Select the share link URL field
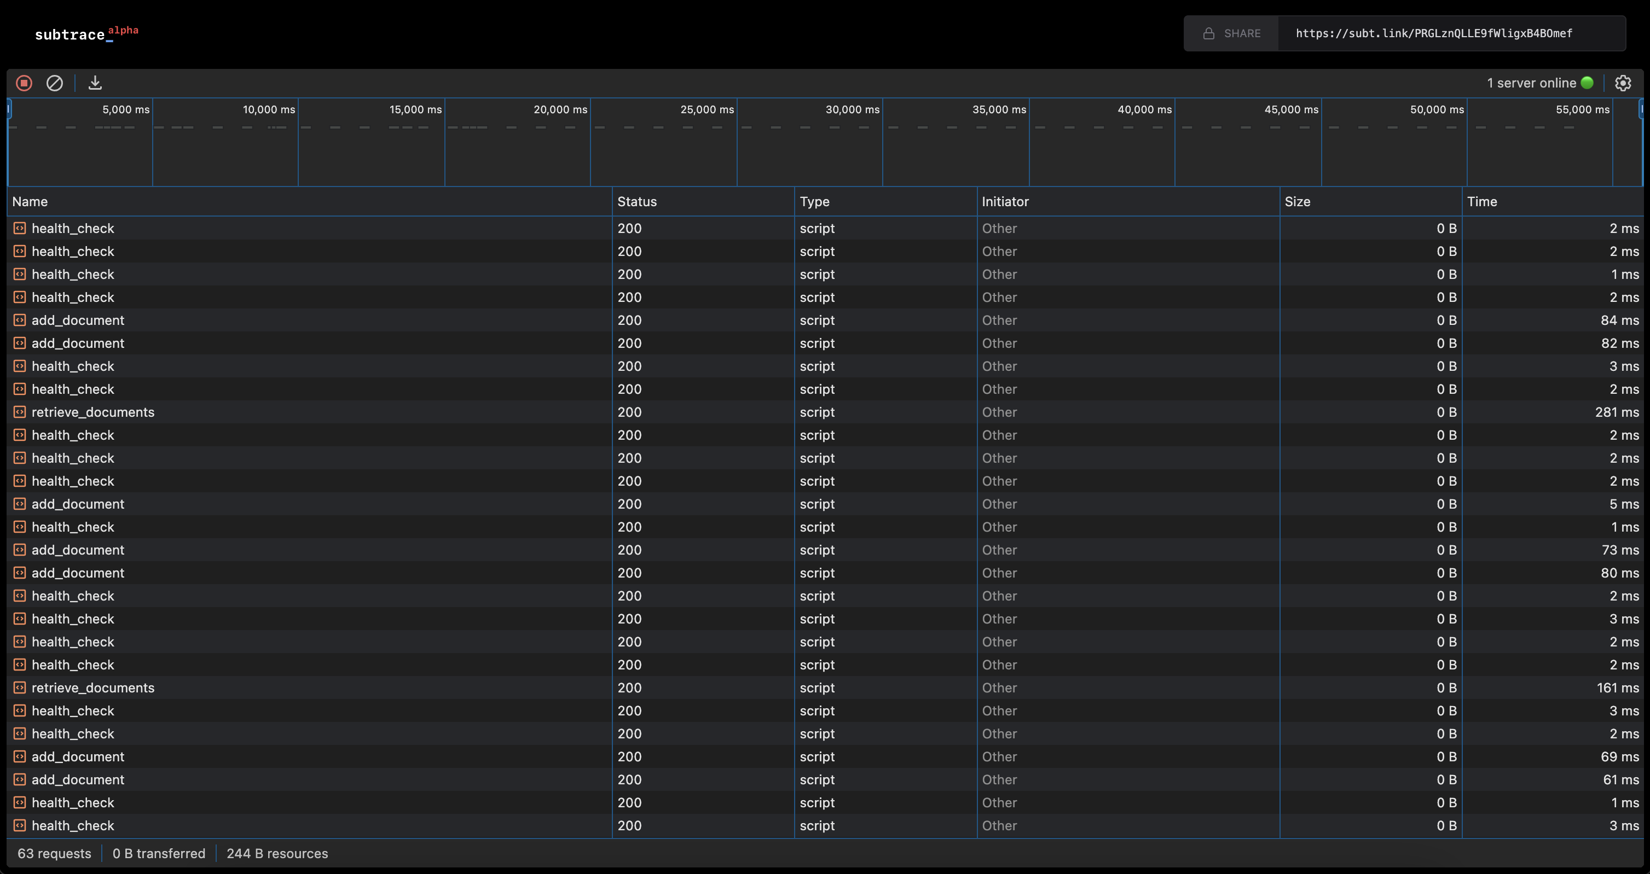This screenshot has height=874, width=1650. pos(1451,33)
